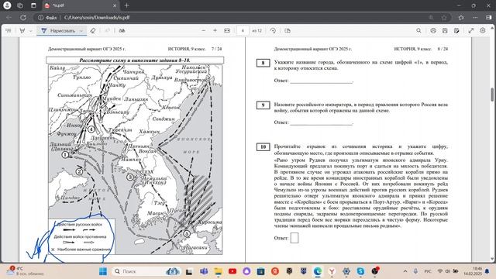Open the browser extensions or favorites icon
Viewport: 496px width, 279px height.
click(x=461, y=17)
